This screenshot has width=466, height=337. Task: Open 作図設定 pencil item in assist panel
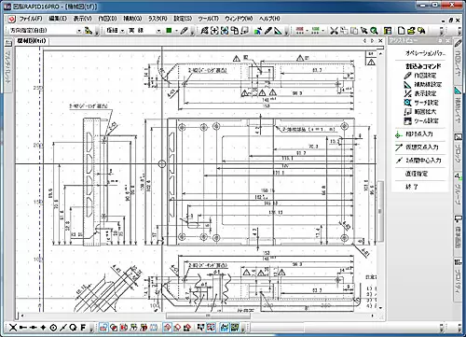[420, 76]
